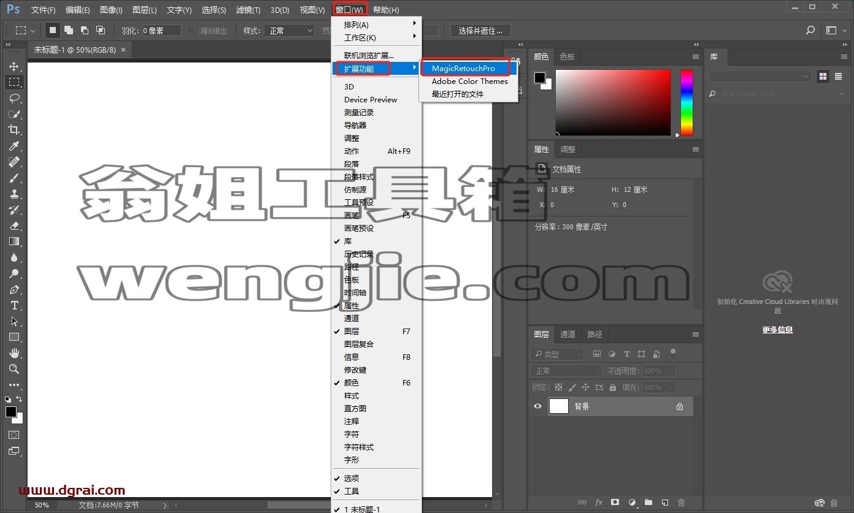Create a new adjustment layer
The image size is (854, 513).
point(632,503)
